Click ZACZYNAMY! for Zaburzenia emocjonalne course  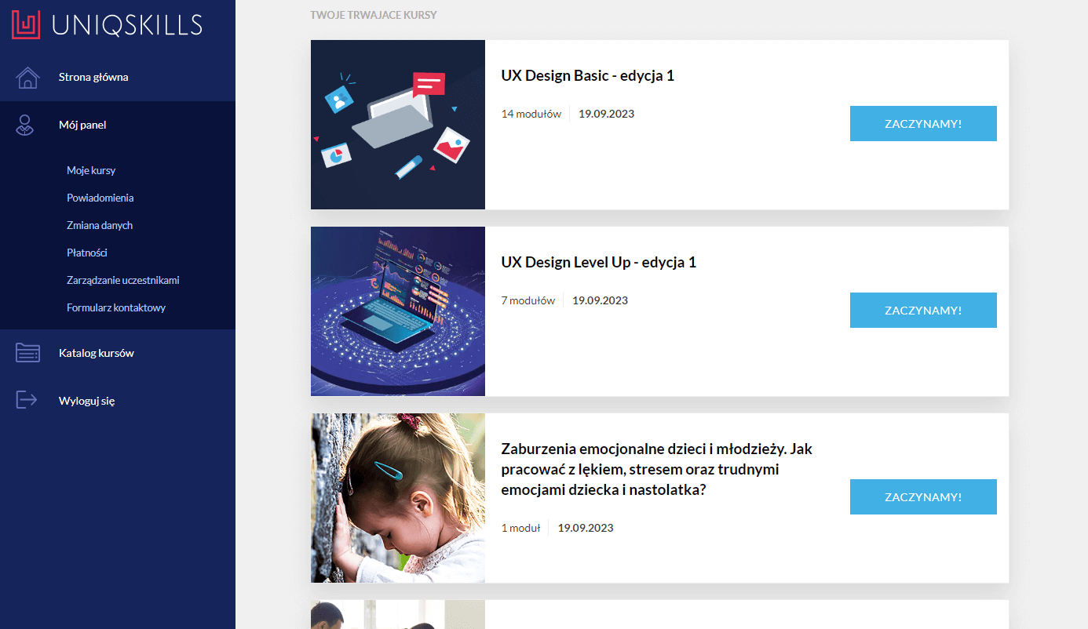[x=923, y=497]
